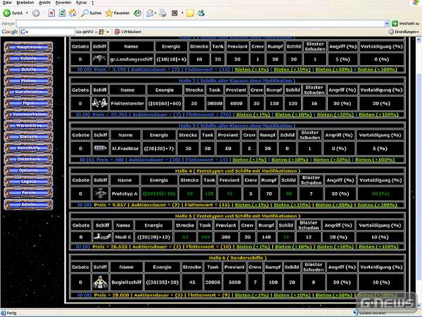Open the Konzilstation sidebar button

pyautogui.click(x=29, y=92)
